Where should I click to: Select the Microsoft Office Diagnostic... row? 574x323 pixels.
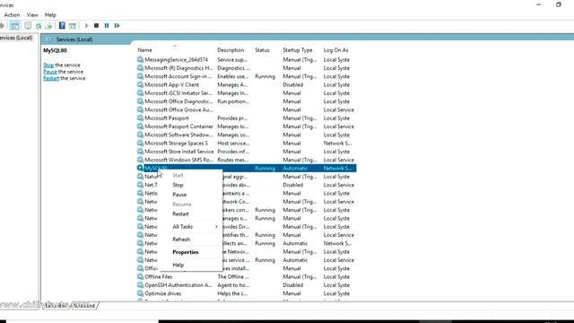tap(246, 101)
